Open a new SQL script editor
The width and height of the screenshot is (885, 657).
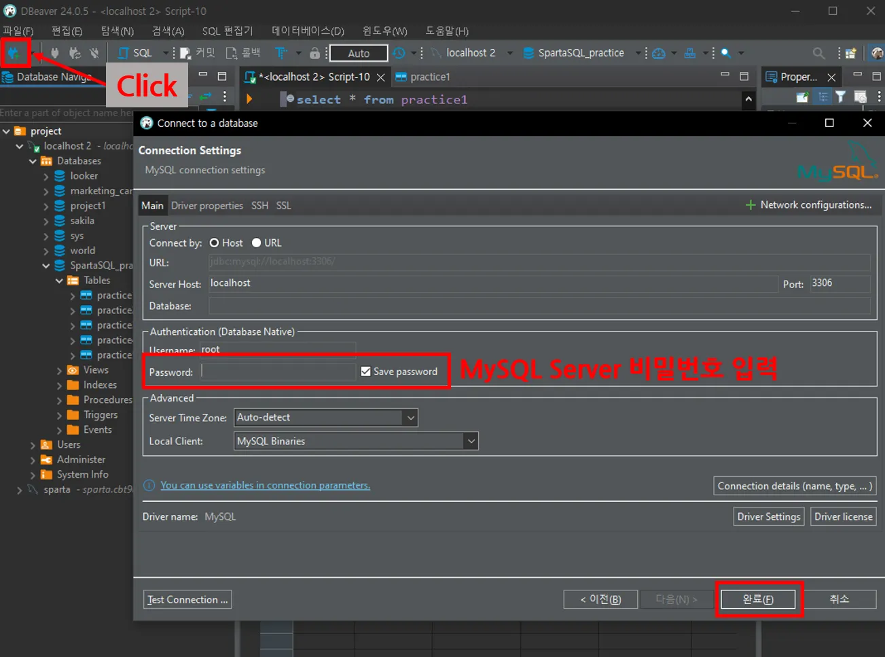pos(134,53)
